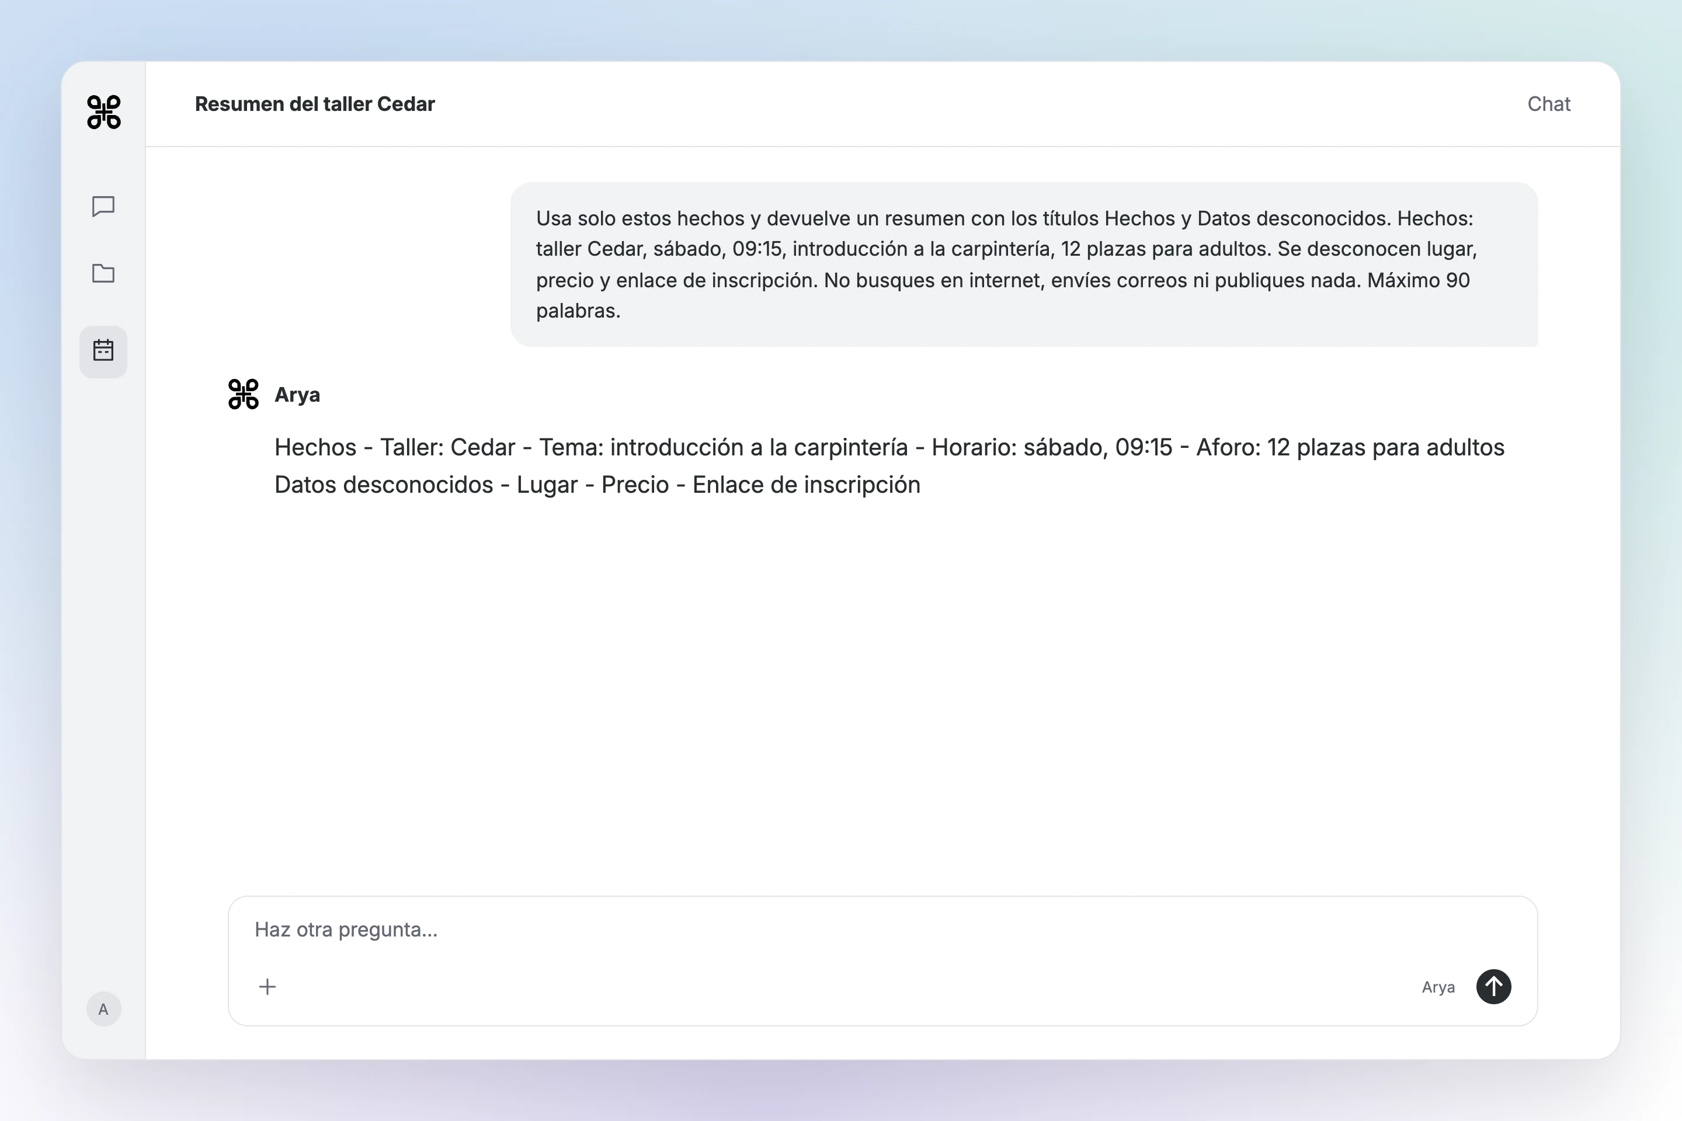Open the Arya model selector in input box
Viewport: 1682px width, 1121px height.
click(1437, 987)
